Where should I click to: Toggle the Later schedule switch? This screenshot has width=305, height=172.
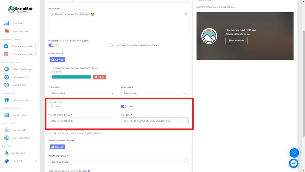click(x=124, y=107)
